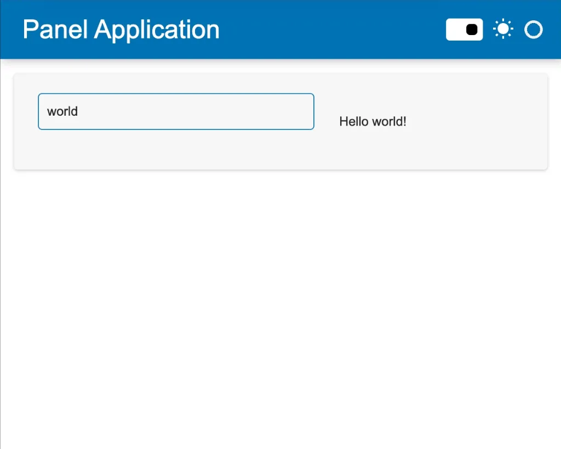Place cursor after "world" in the input
This screenshot has height=449, width=561.
coord(79,111)
